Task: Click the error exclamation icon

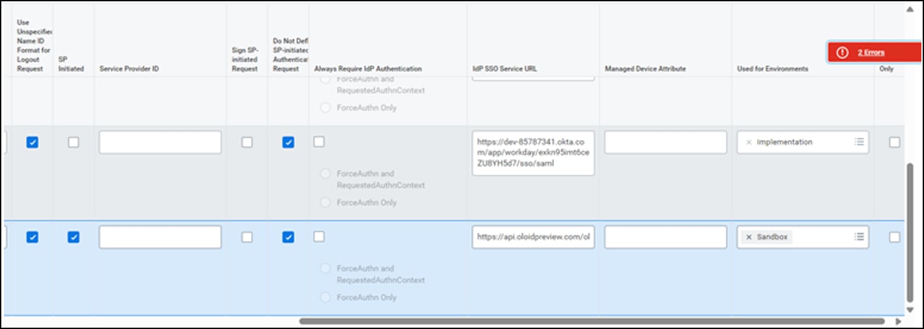Action: coord(842,52)
